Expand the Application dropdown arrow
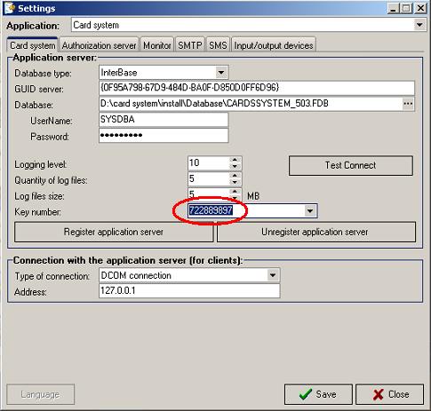Image resolution: width=431 pixels, height=411 pixels. tap(419, 25)
